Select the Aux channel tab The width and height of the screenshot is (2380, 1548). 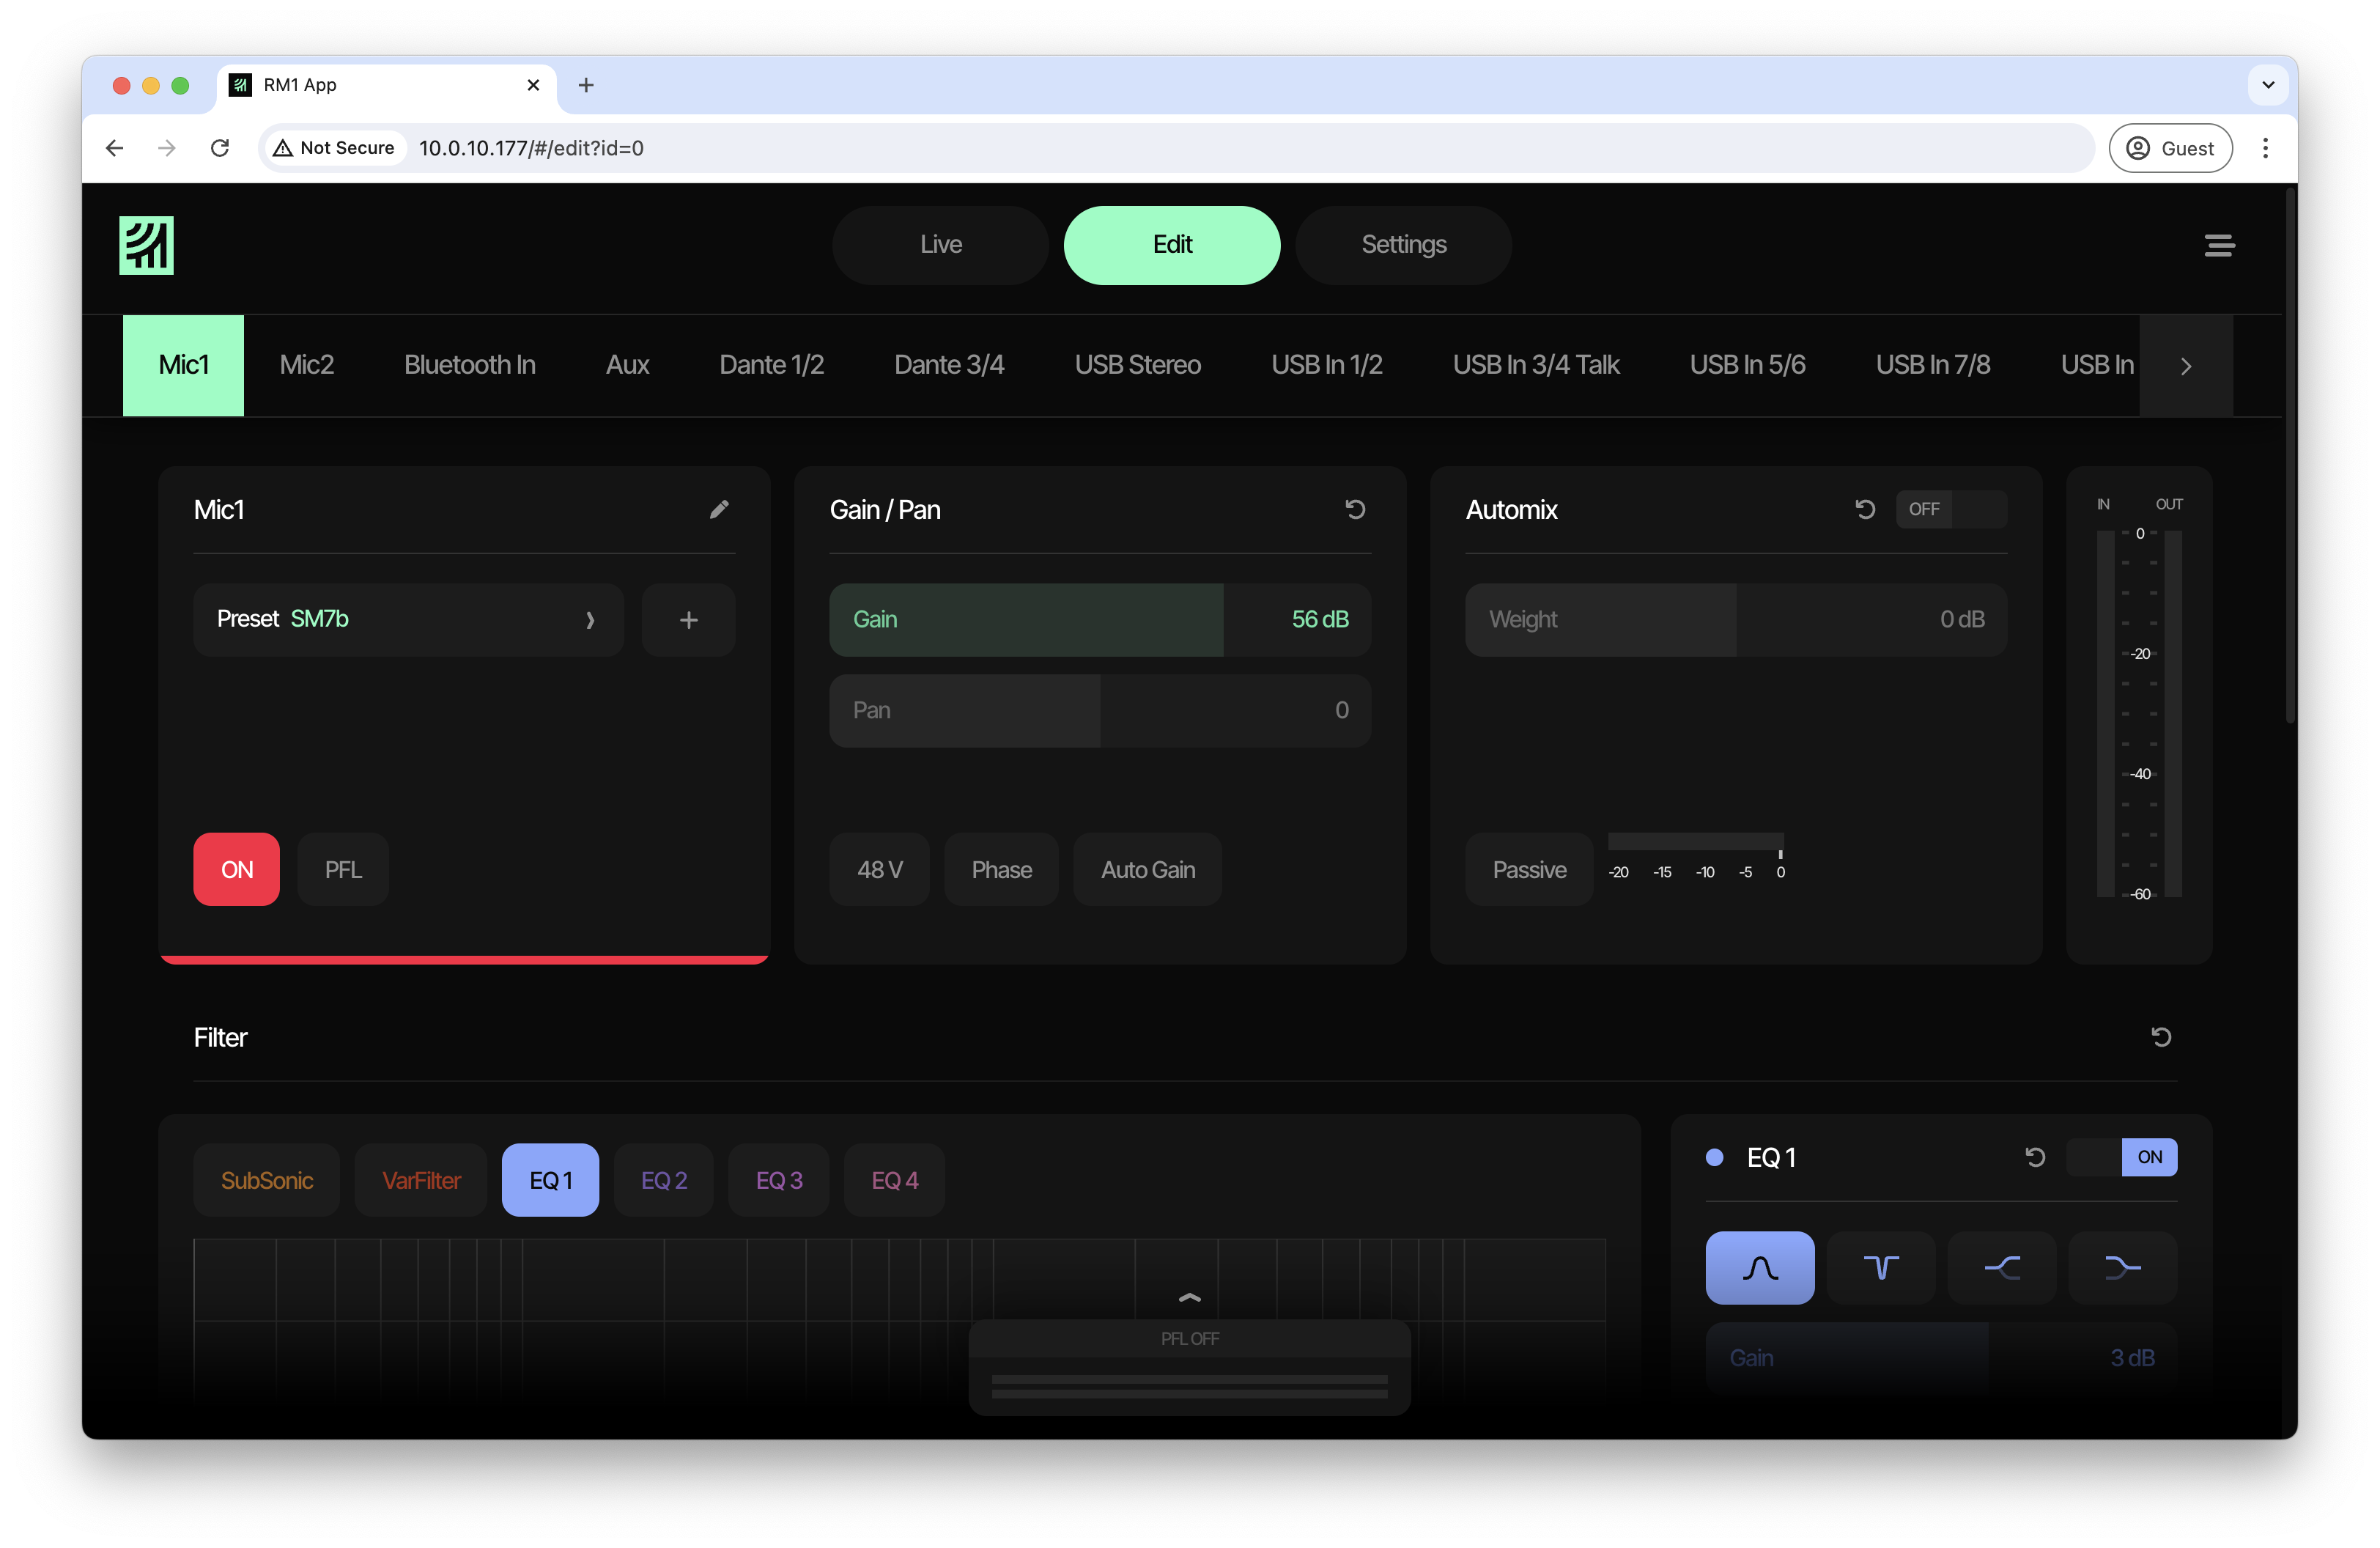tap(627, 366)
